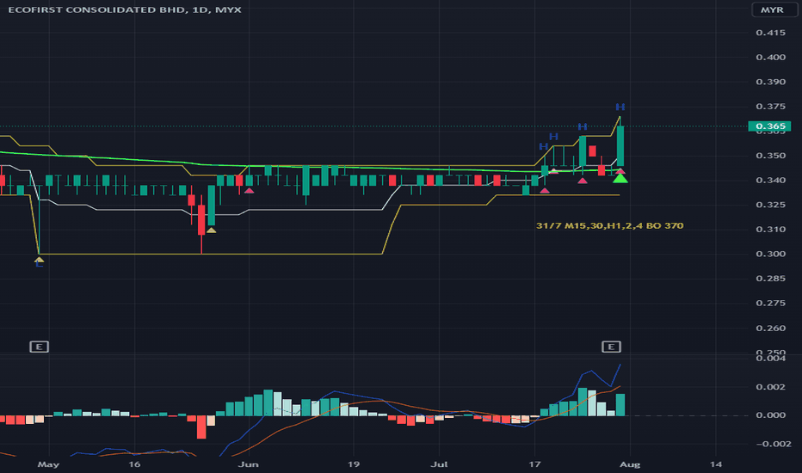Click the 0.415 price axis label
This screenshot has width=802, height=473.
coord(770,33)
